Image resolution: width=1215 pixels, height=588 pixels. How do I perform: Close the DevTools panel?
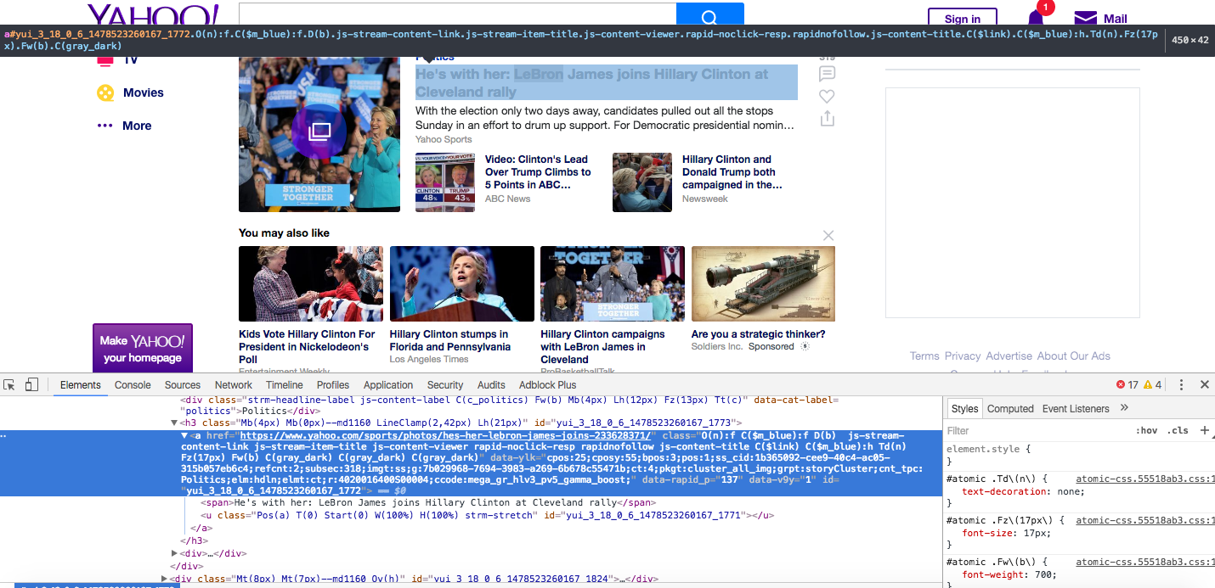[1204, 385]
